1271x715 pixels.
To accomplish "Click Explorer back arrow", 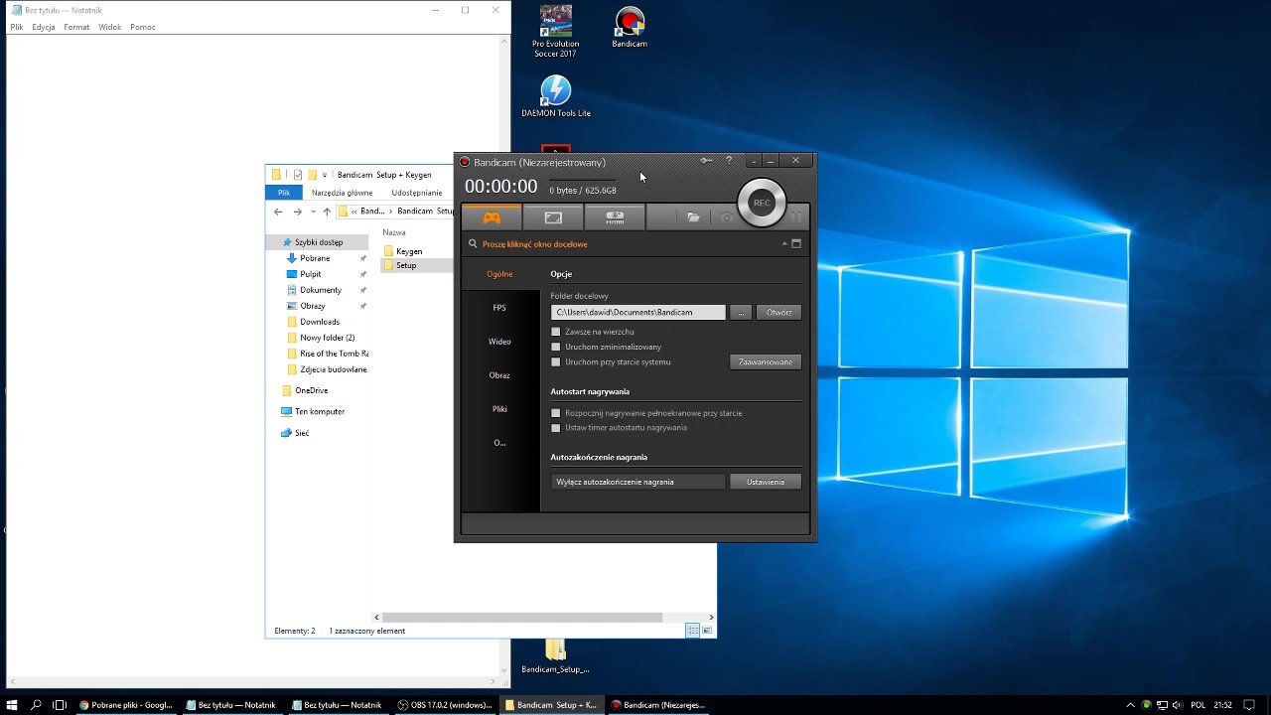I will pyautogui.click(x=278, y=212).
